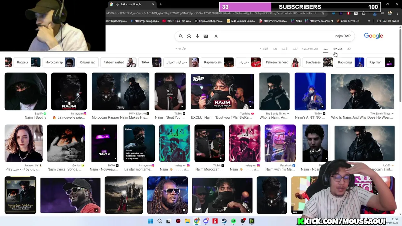The height and width of the screenshot is (226, 402).
Task: Expand the الأدوات tools dropdown
Action: 181,49
